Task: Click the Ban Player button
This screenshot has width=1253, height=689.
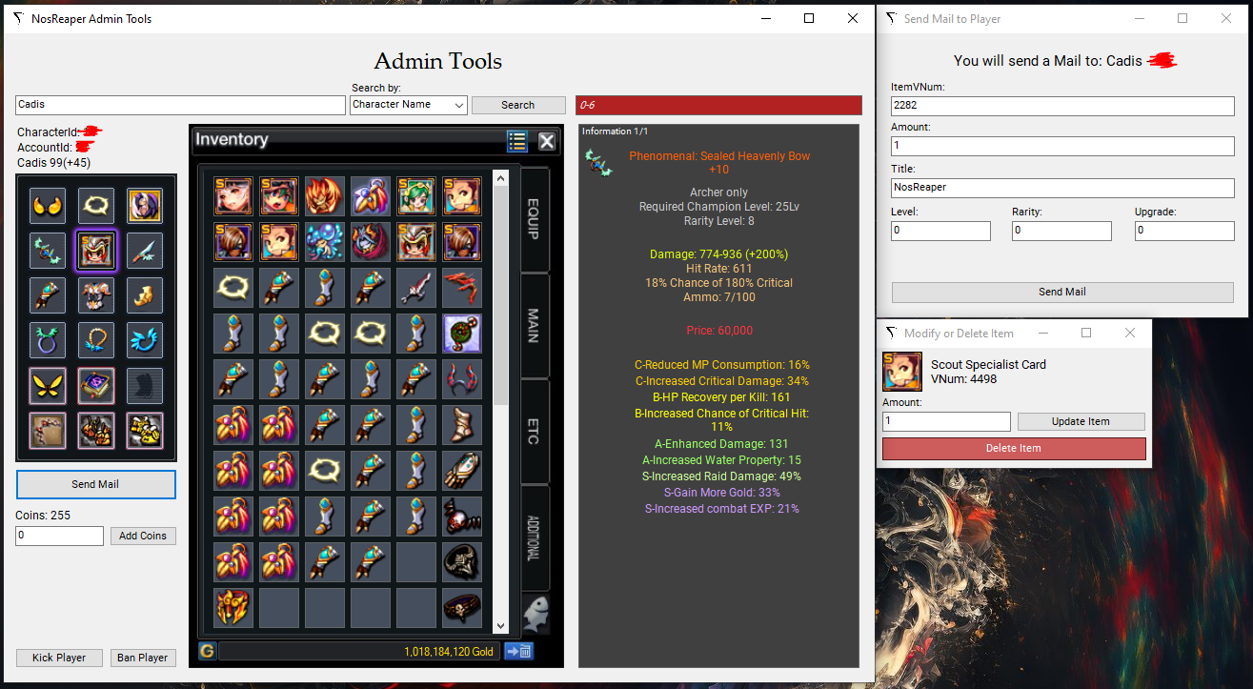Action: [x=142, y=658]
